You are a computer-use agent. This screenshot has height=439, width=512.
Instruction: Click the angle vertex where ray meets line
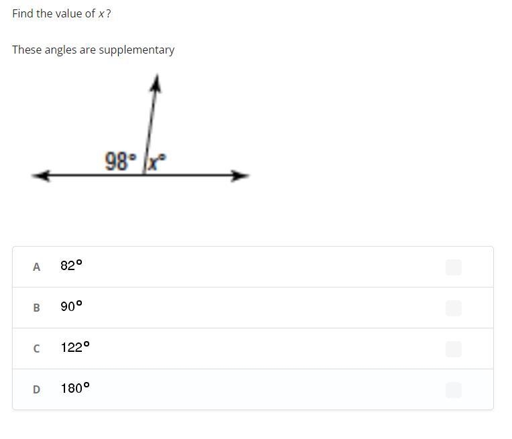[x=144, y=175]
